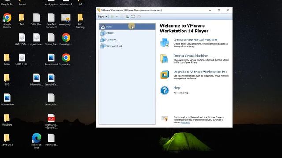Click the Send Ctrl+Alt+Del toolbar icon

coord(122,17)
